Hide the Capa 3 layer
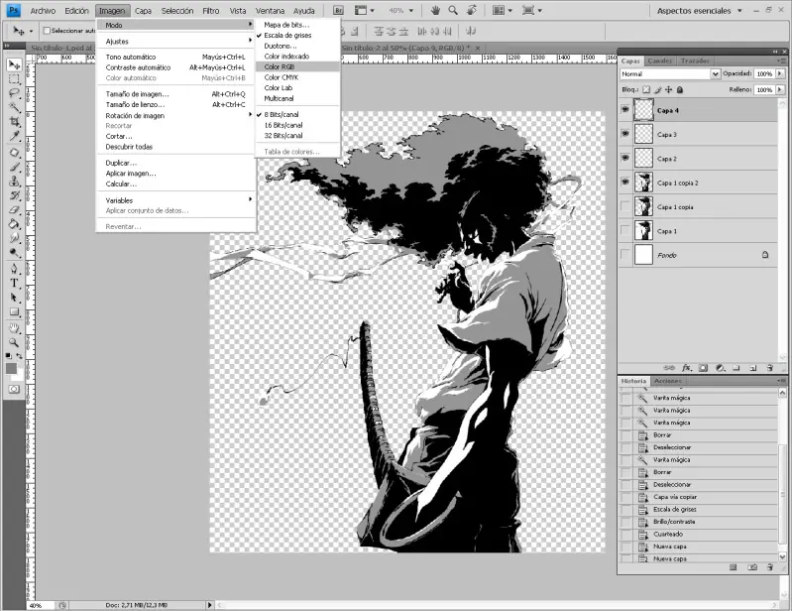 (625, 134)
